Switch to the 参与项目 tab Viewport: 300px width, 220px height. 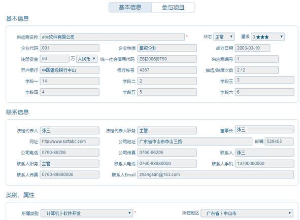pos(173,8)
